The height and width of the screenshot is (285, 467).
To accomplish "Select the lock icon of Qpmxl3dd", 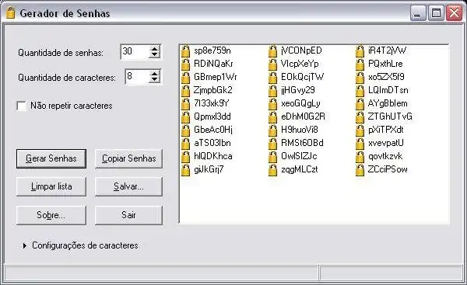I will [185, 117].
